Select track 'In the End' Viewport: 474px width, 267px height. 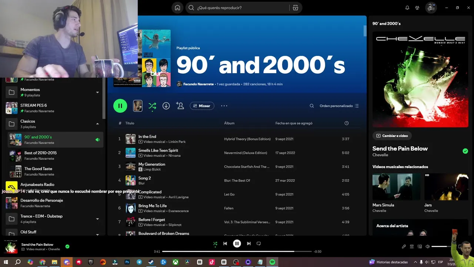point(147,136)
